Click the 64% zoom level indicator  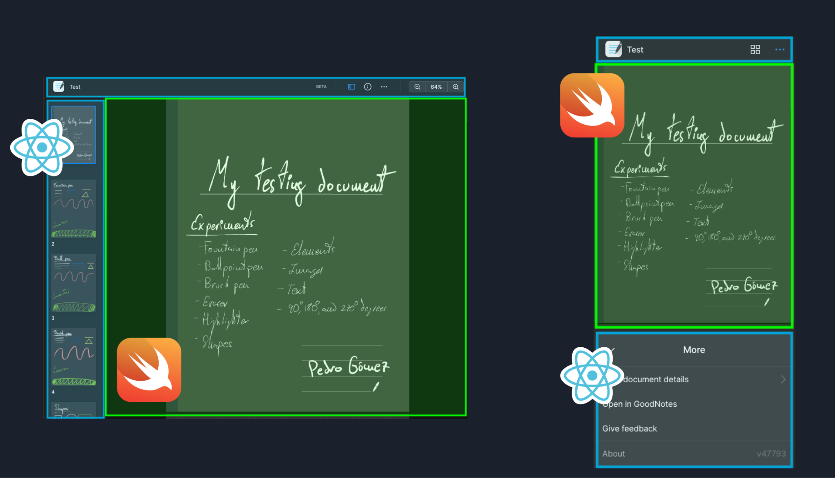[435, 86]
